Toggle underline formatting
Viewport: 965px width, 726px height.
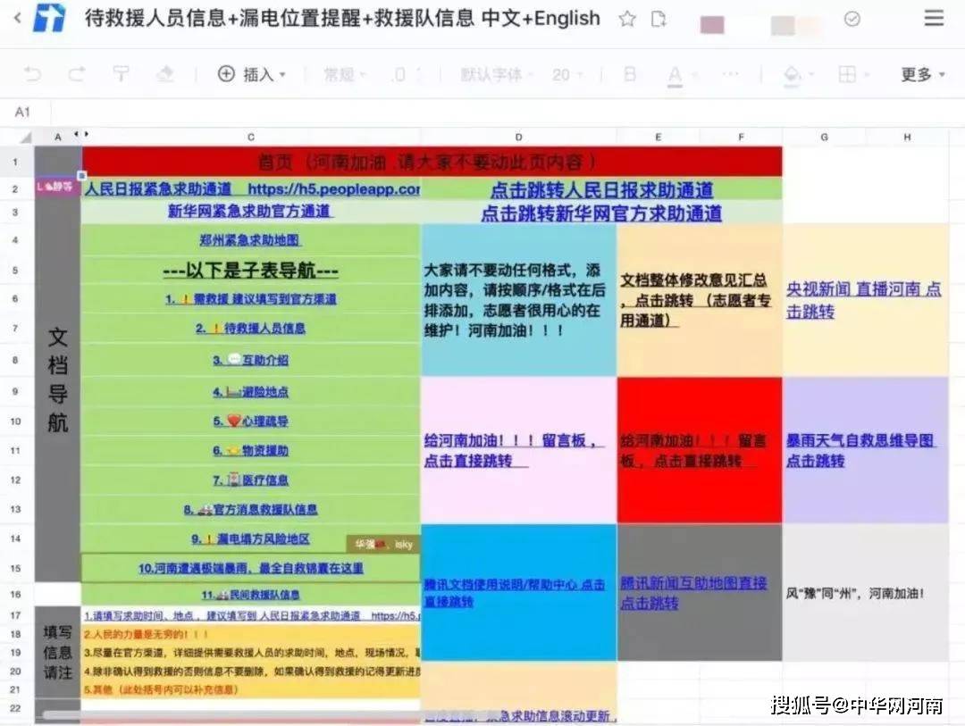[x=733, y=74]
